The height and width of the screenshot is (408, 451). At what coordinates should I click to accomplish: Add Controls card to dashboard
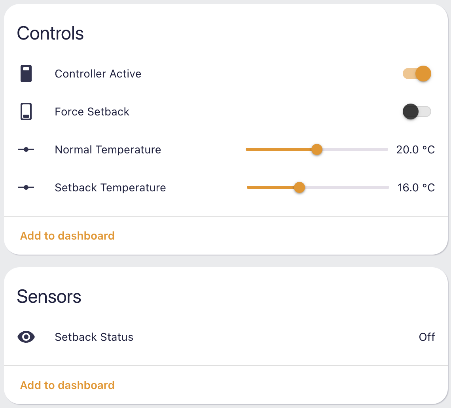[x=67, y=236]
